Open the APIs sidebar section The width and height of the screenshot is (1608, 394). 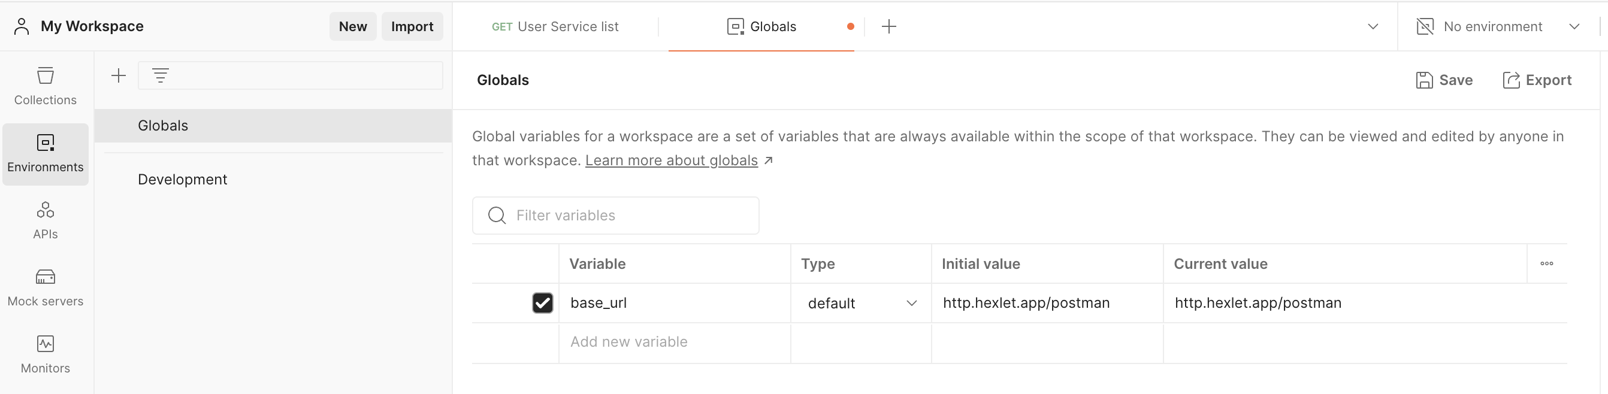coord(45,220)
